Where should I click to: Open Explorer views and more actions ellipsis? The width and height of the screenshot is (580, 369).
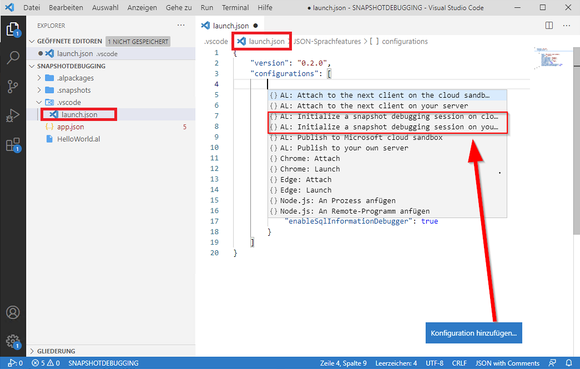tap(181, 25)
